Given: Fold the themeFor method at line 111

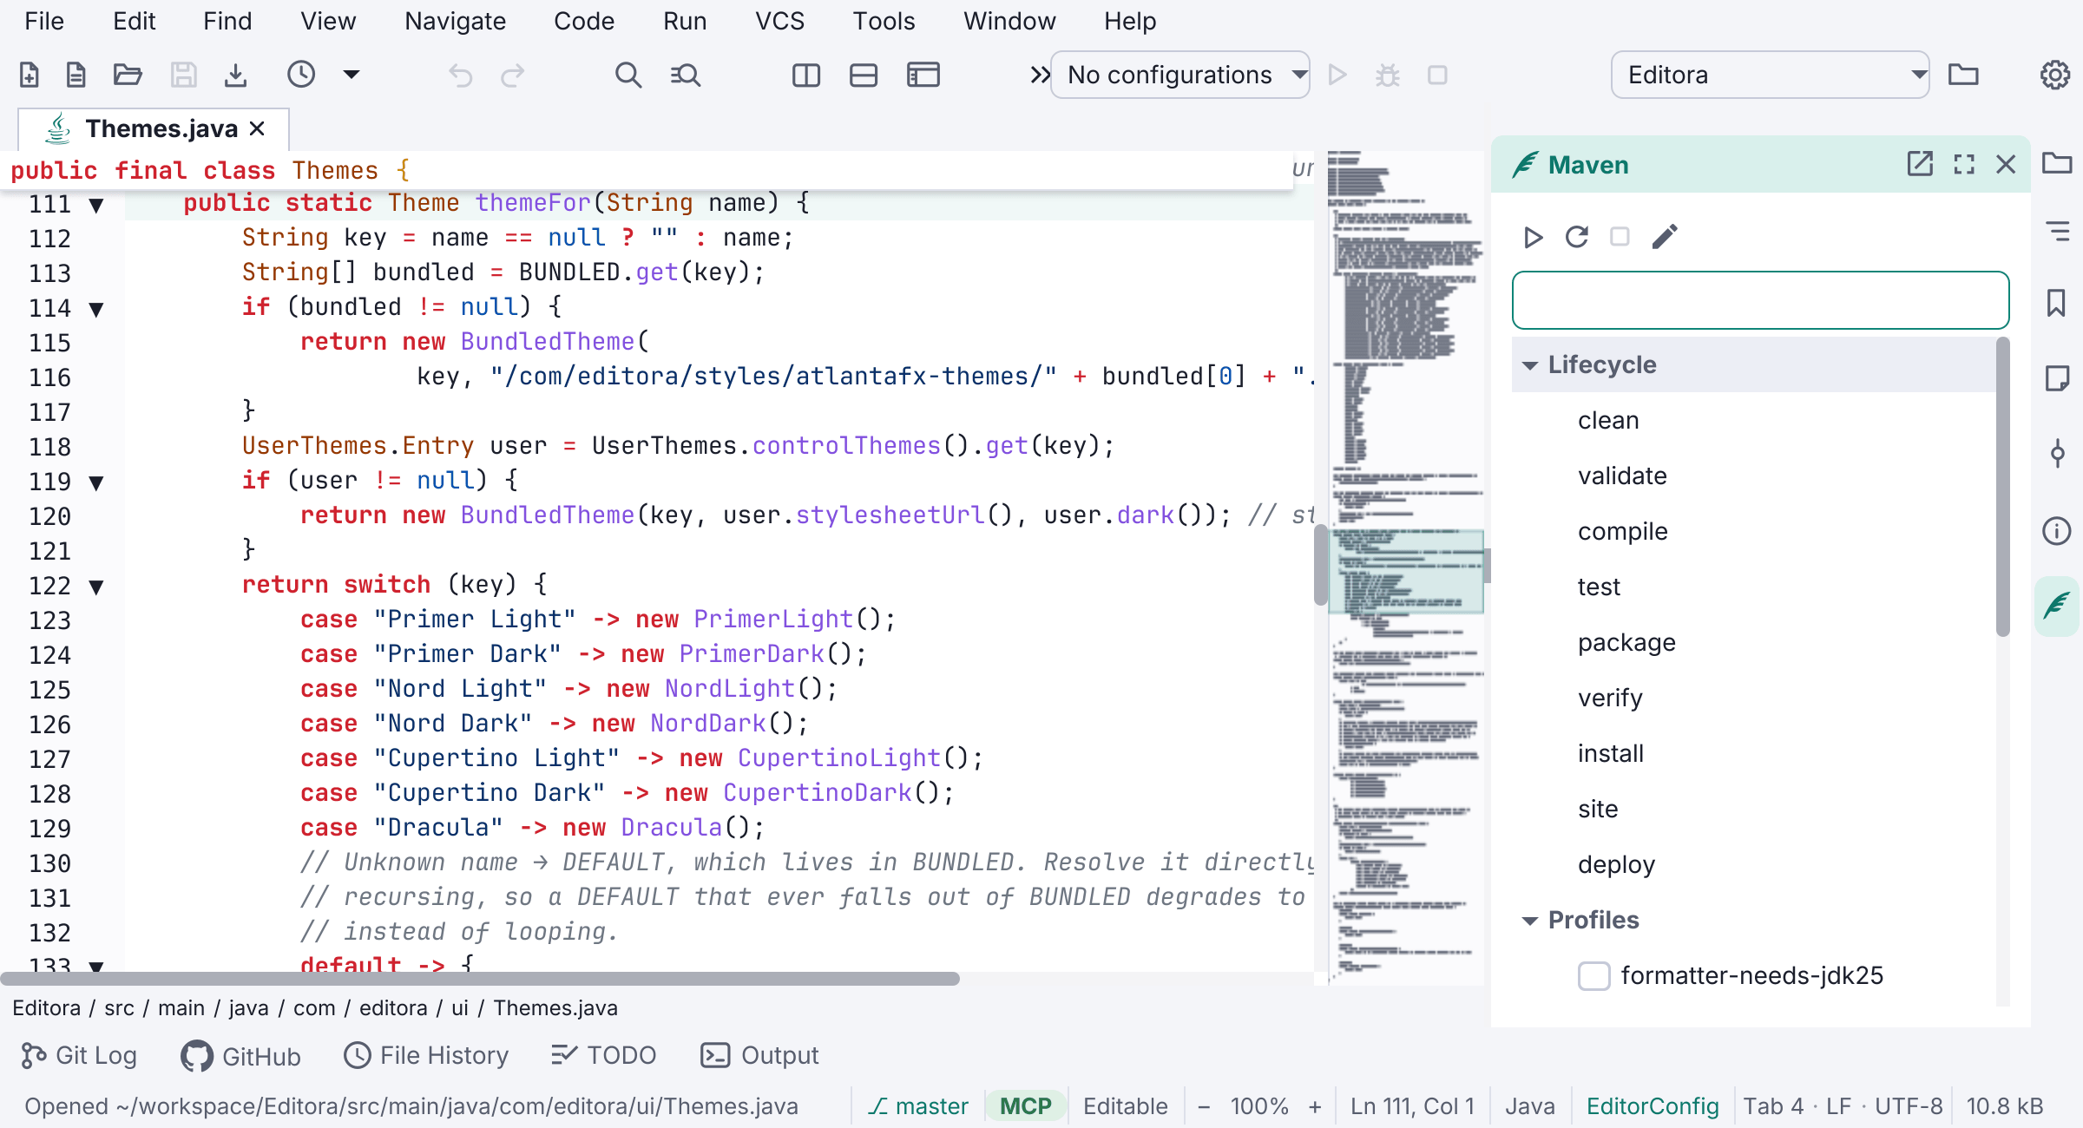Looking at the screenshot, I should (96, 206).
